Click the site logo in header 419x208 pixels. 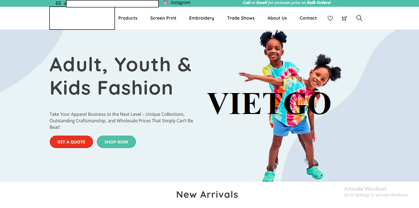point(82,18)
